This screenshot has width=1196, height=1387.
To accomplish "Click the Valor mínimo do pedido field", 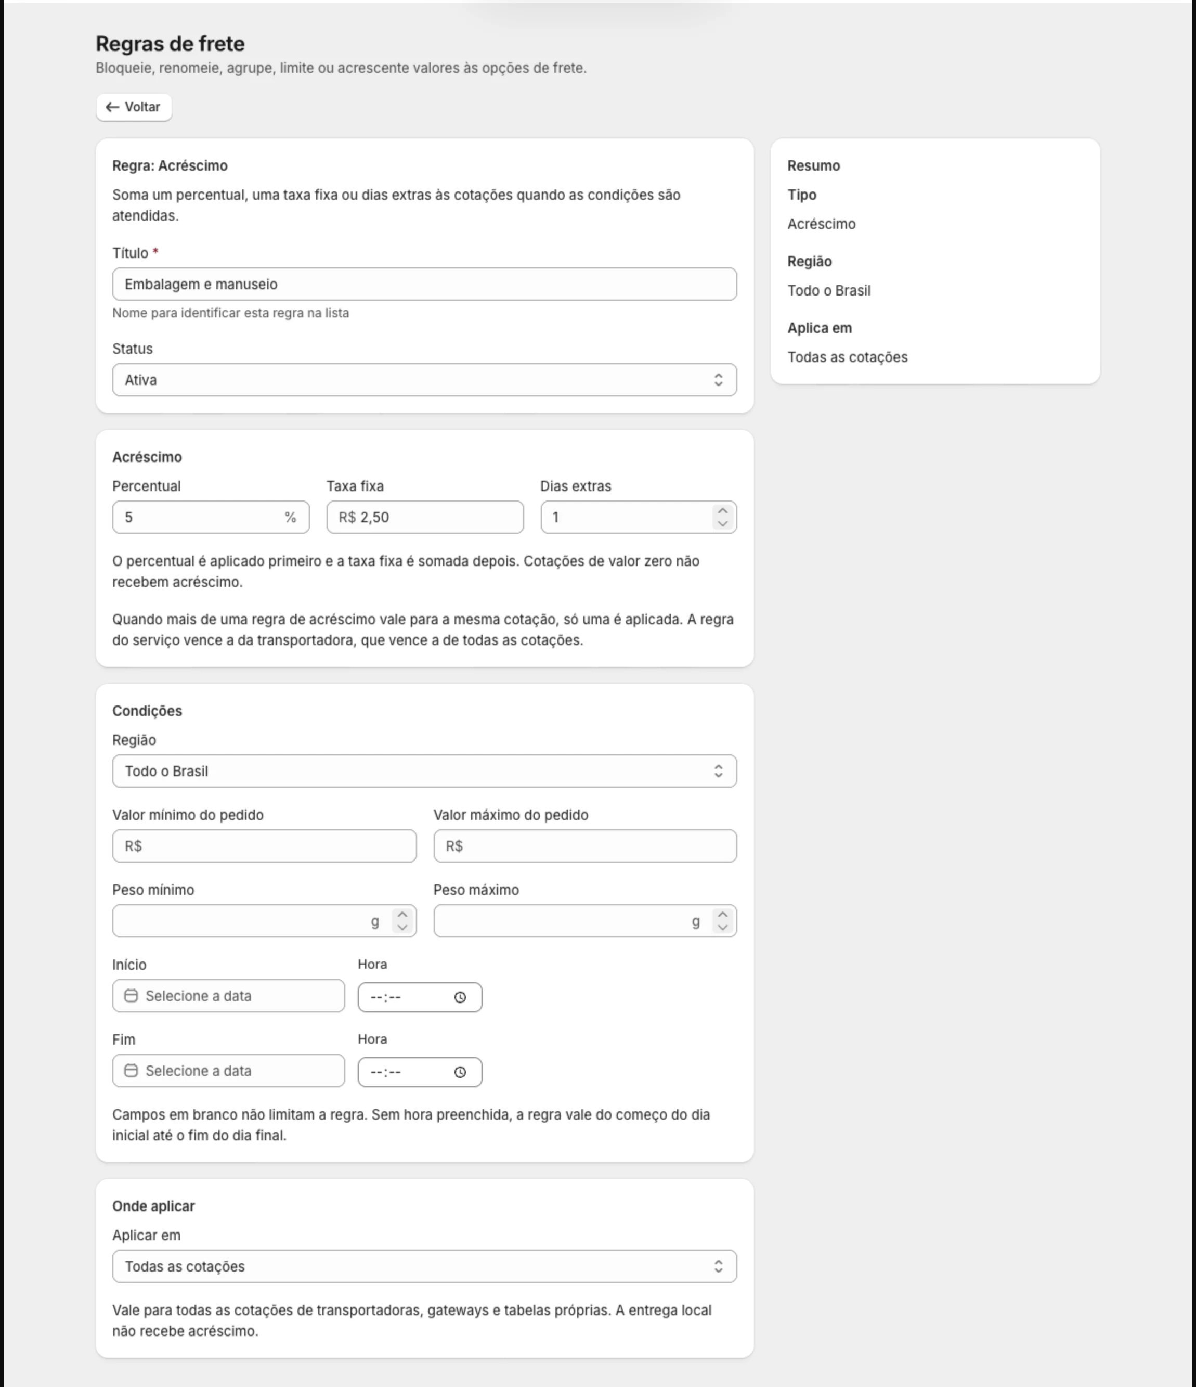I will (264, 846).
